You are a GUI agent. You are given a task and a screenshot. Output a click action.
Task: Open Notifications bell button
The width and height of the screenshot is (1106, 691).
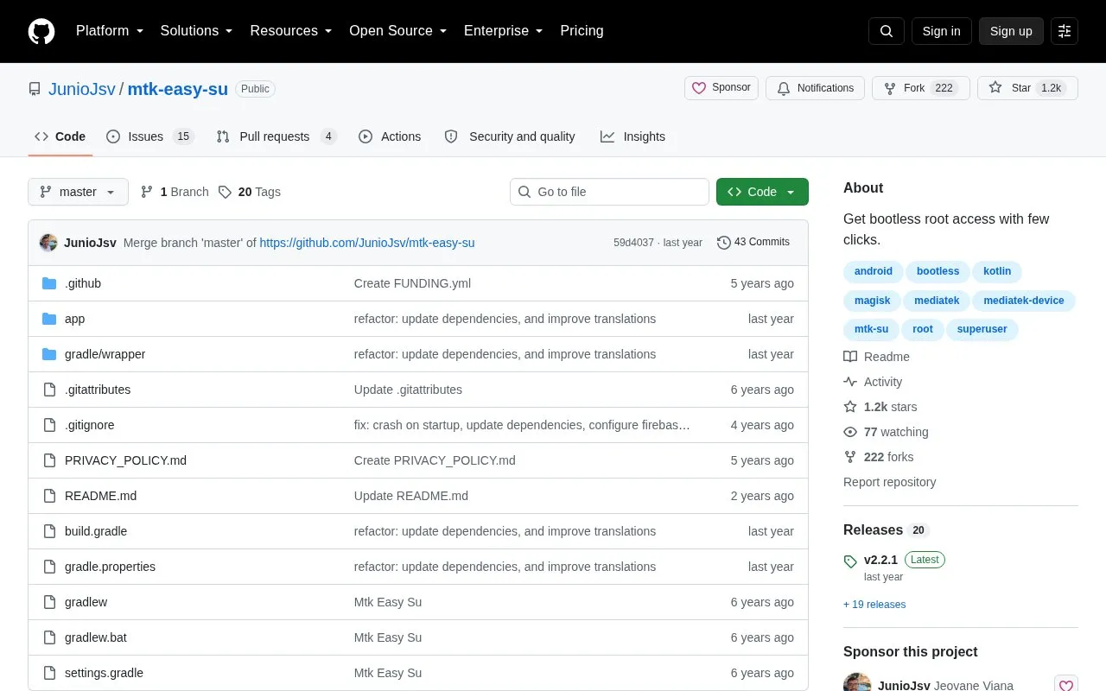coord(815,88)
